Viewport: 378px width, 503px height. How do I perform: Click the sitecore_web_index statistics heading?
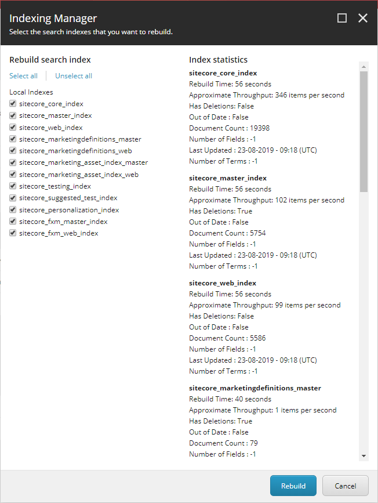(x=223, y=283)
